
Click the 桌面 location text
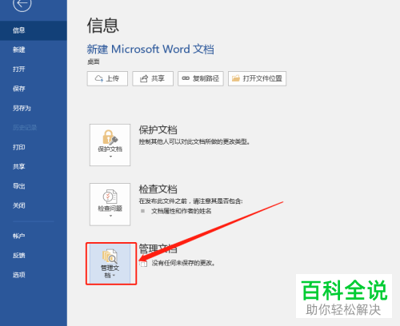(94, 62)
